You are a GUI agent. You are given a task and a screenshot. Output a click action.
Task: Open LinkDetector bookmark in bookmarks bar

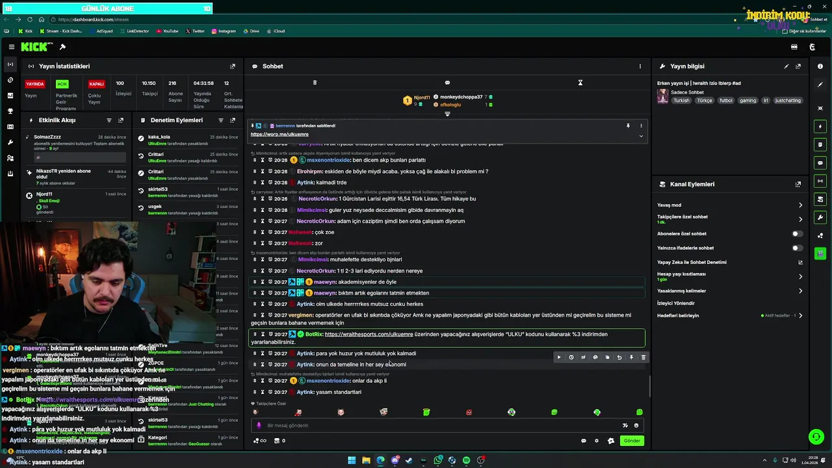[x=135, y=31]
